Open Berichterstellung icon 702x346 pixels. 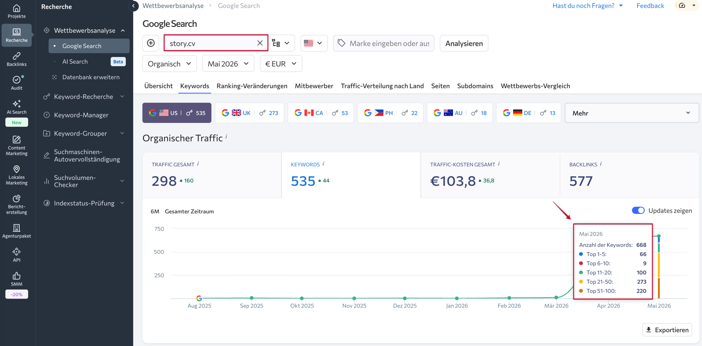tap(16, 205)
